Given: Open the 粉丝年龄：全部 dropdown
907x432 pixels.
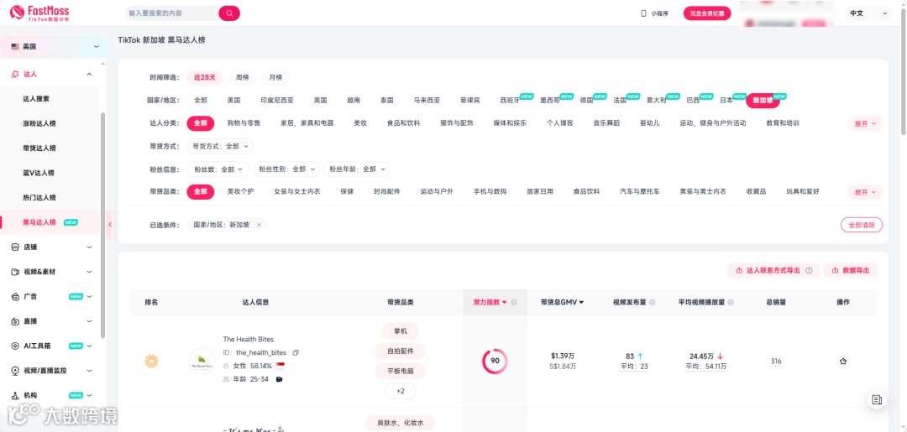Looking at the screenshot, I should (357, 169).
